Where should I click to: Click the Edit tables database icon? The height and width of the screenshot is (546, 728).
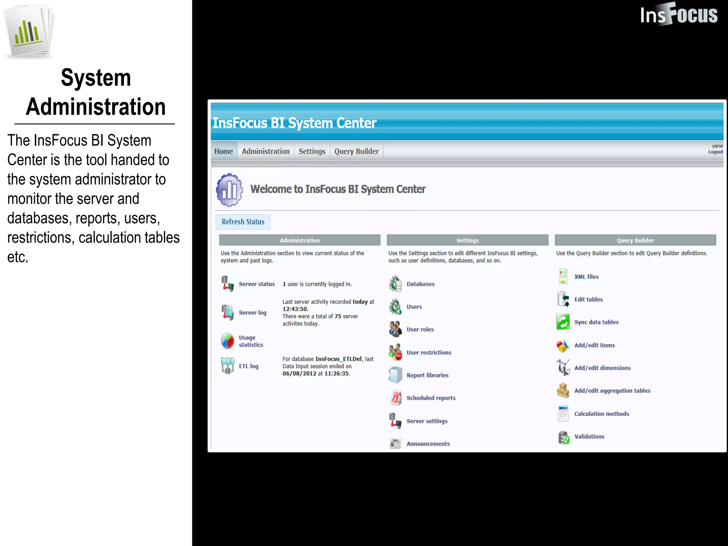(563, 299)
